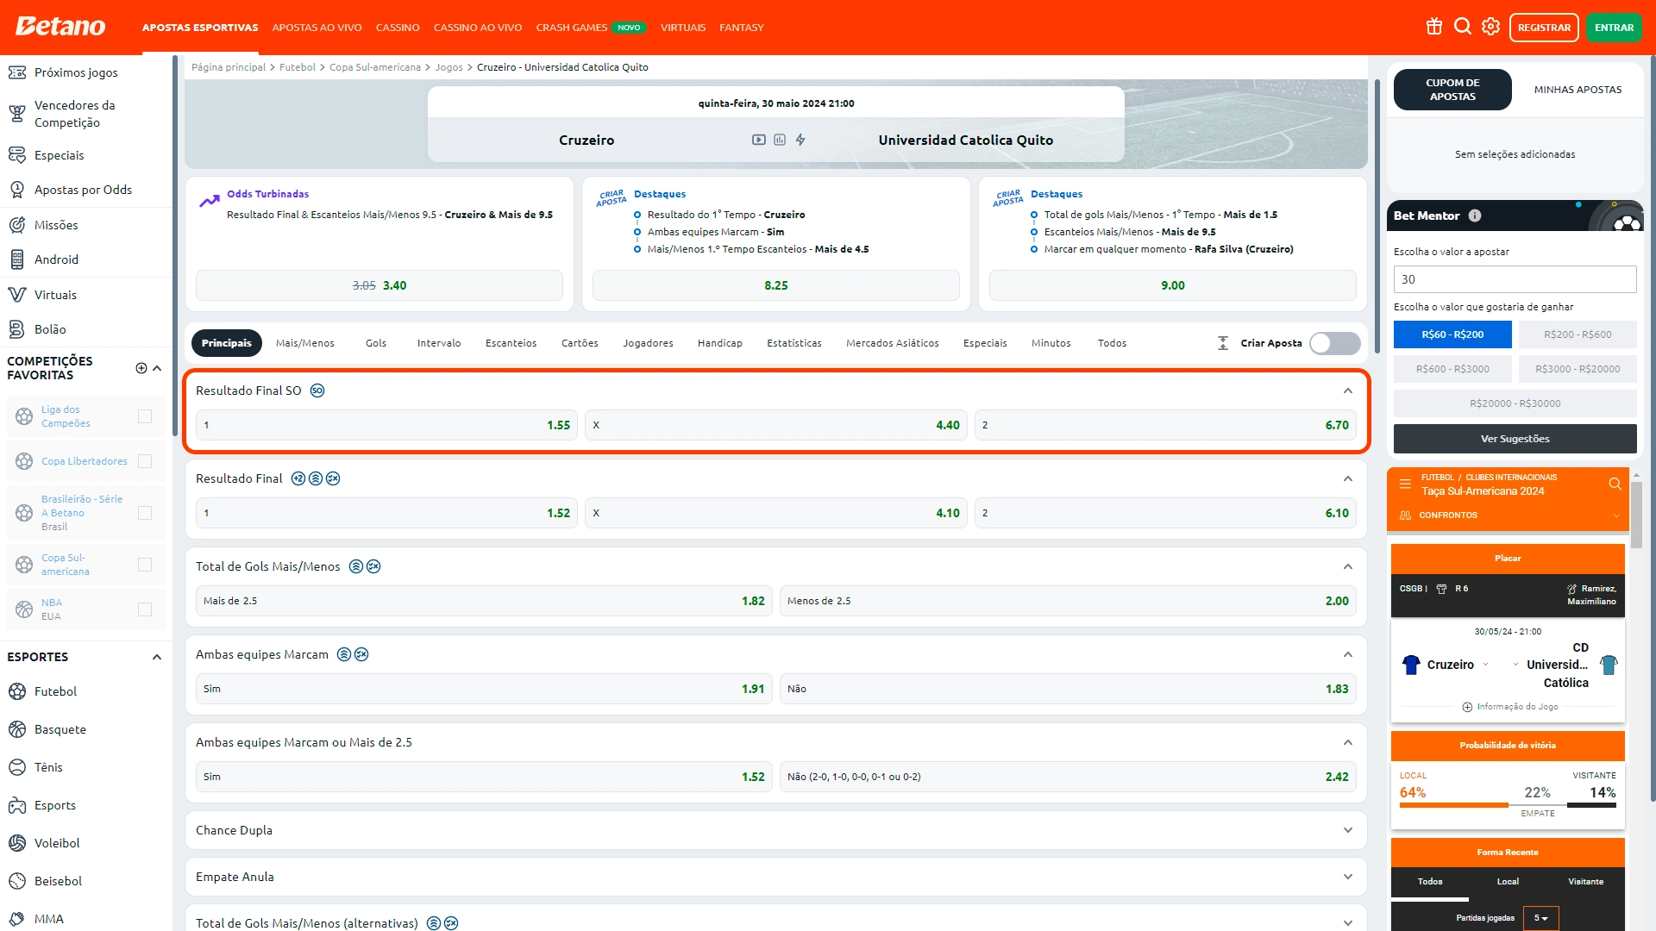This screenshot has width=1656, height=931.
Task: Open the match statistics icon in match header
Action: (x=780, y=140)
